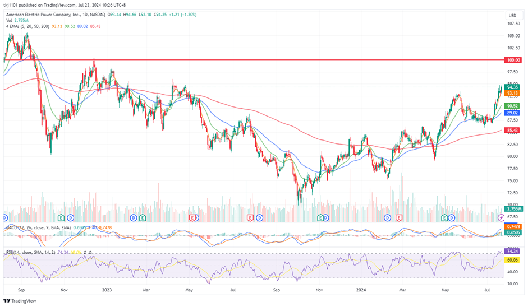Click the purple 74.34 RSI scale tag
Image resolution: width=528 pixels, height=307 pixels.
pyautogui.click(x=512, y=251)
